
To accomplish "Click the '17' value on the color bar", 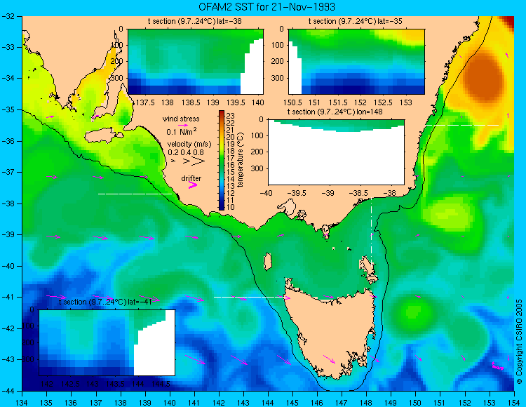I will (x=231, y=158).
